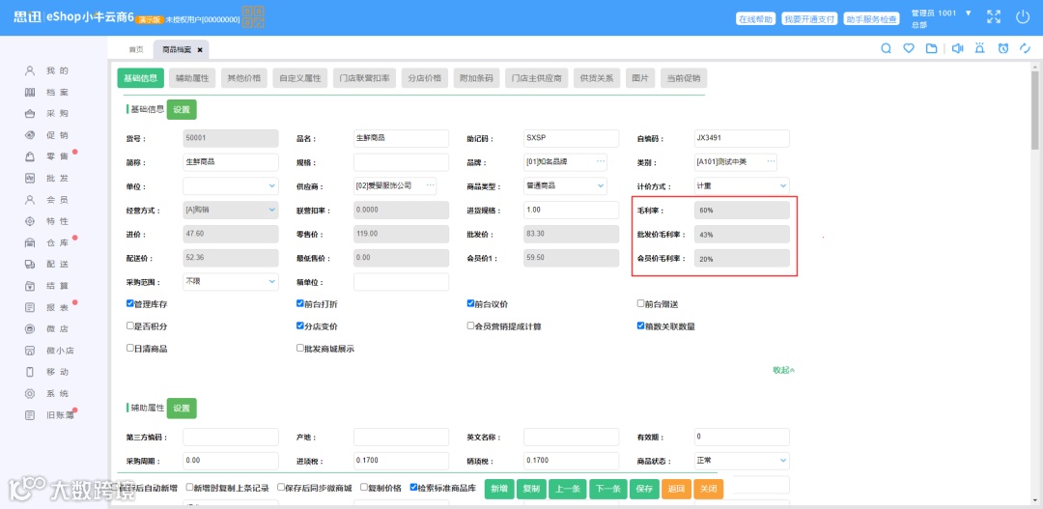Check the 前台赠送 checkbox

[x=640, y=303]
